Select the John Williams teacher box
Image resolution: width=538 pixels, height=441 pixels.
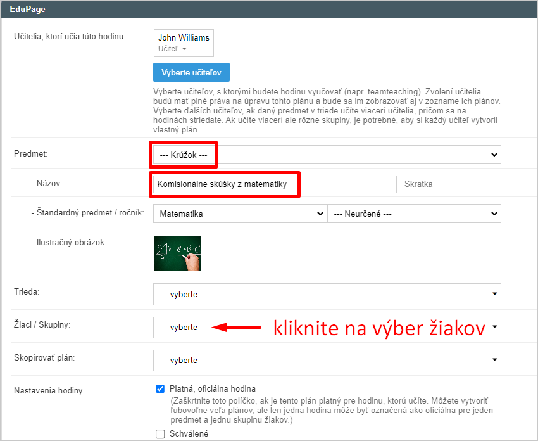184,43
